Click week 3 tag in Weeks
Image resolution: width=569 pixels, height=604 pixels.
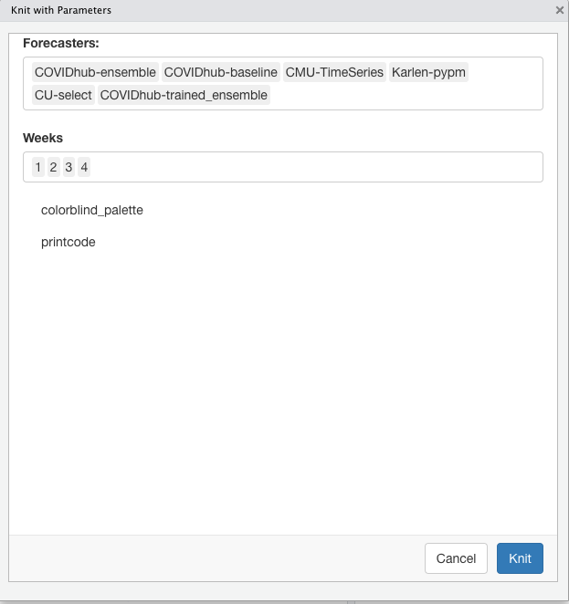(x=68, y=167)
